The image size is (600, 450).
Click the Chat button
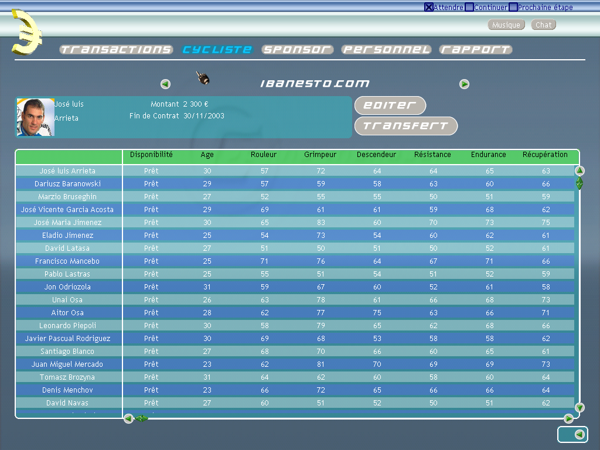coord(543,25)
